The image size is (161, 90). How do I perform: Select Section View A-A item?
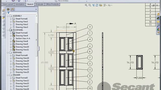tap(23, 38)
